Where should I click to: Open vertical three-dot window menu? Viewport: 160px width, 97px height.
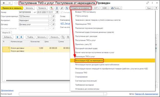152,3
